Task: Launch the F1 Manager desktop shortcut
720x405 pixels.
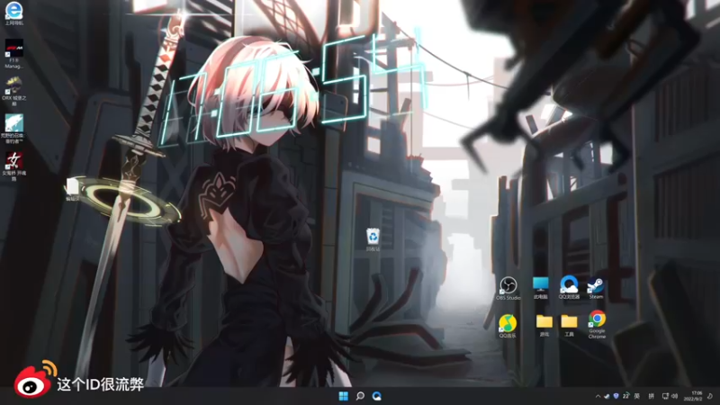Action: (14, 54)
